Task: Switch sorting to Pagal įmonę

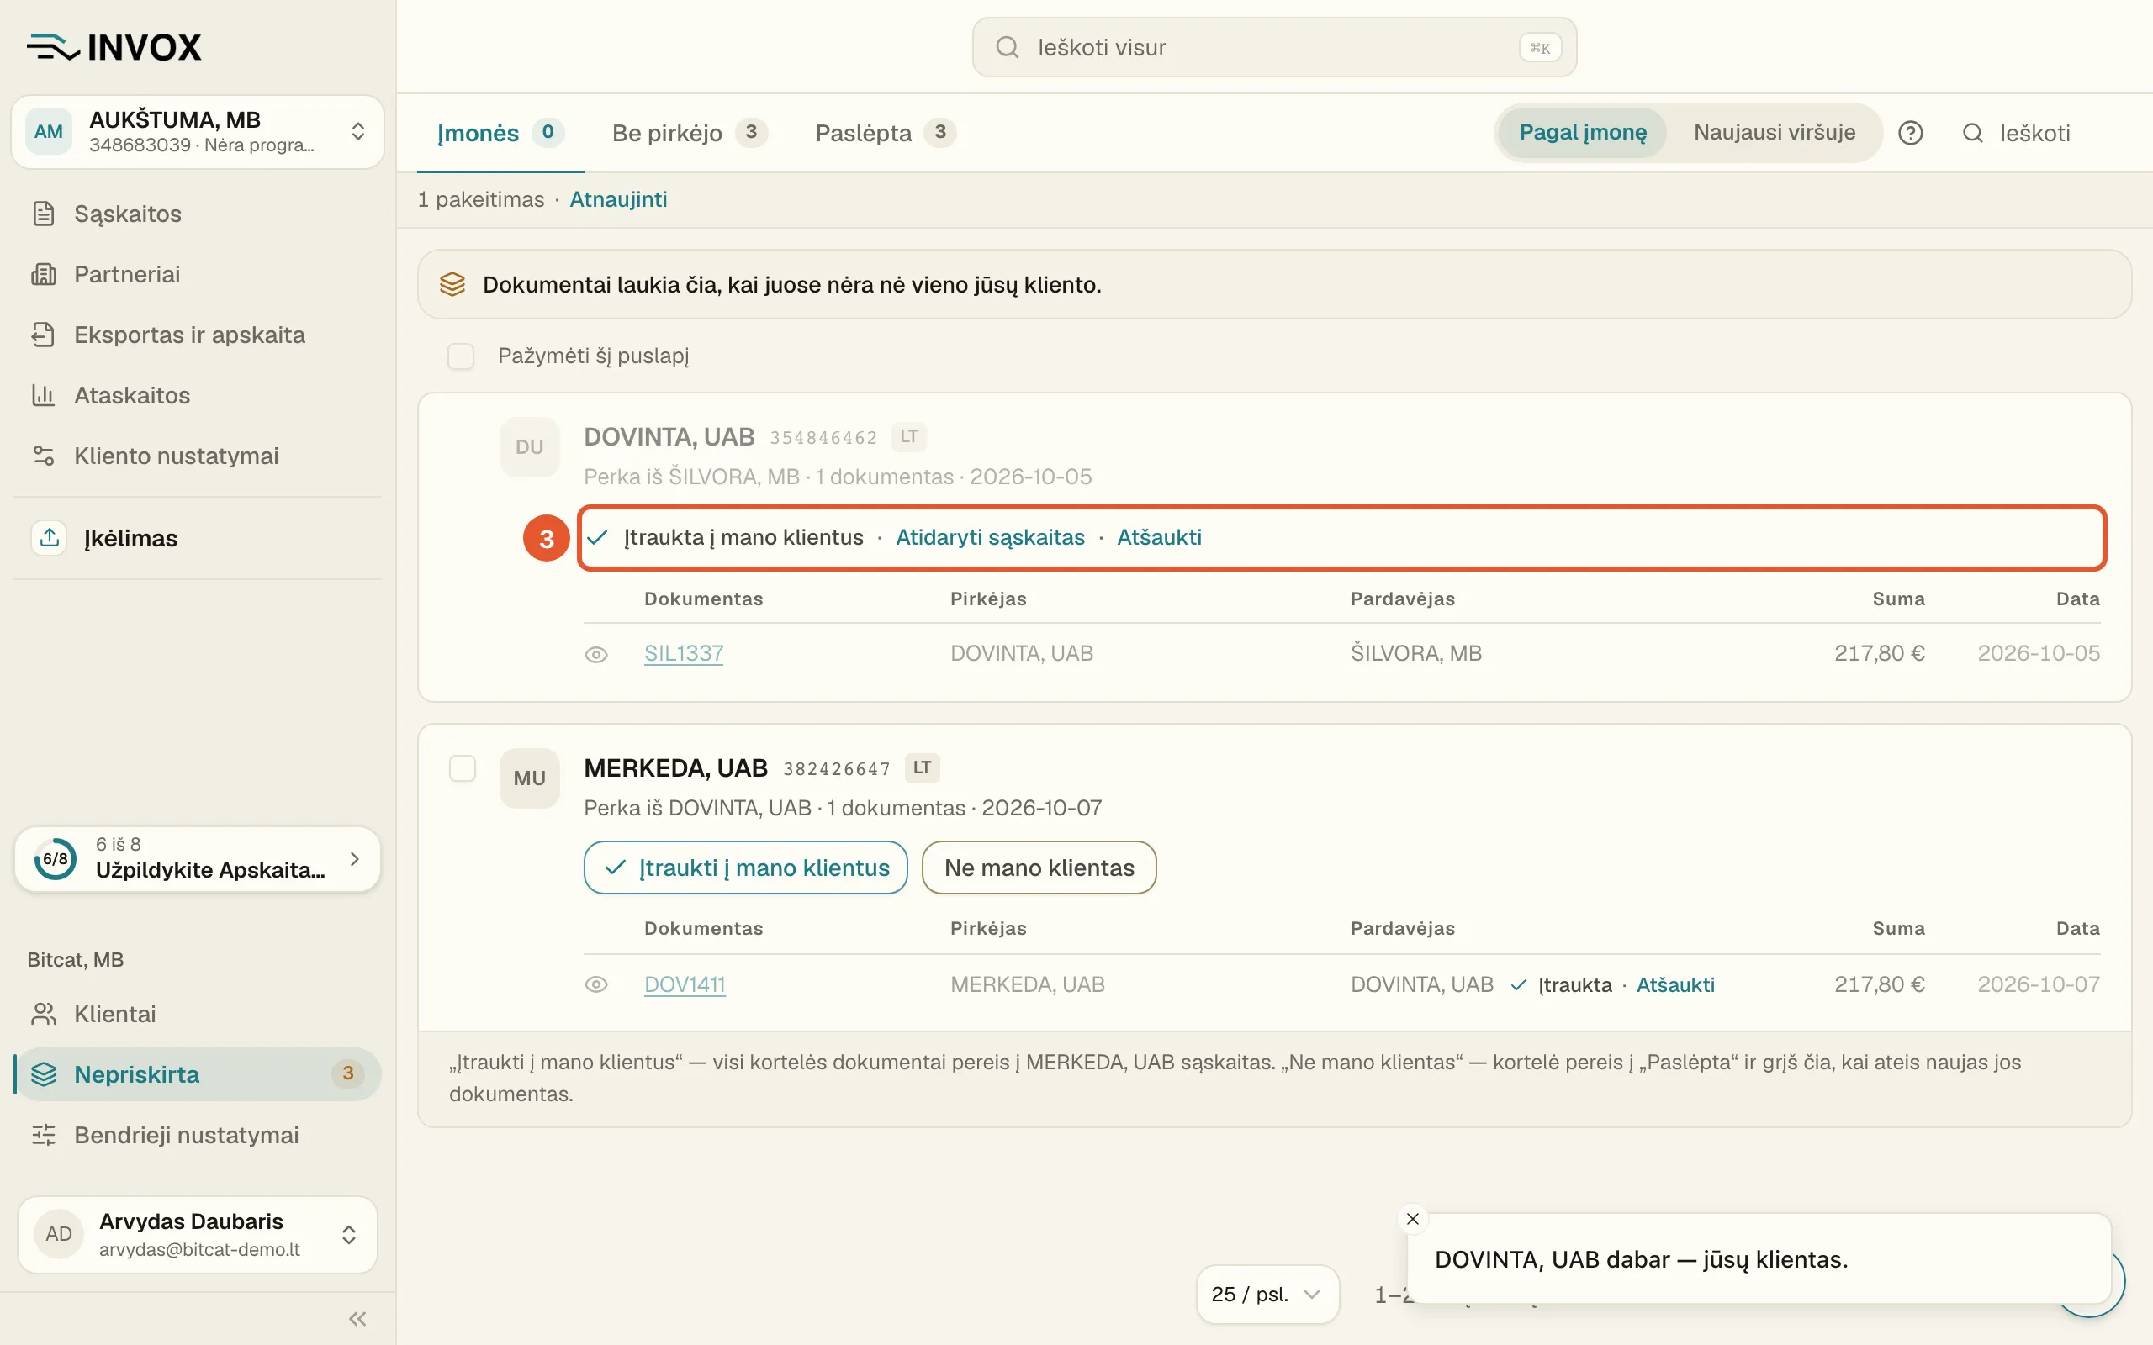Action: click(x=1583, y=133)
